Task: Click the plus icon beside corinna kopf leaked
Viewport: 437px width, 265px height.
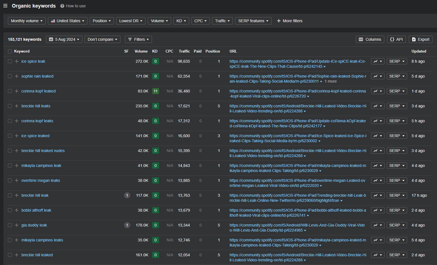Action: tap(16, 91)
